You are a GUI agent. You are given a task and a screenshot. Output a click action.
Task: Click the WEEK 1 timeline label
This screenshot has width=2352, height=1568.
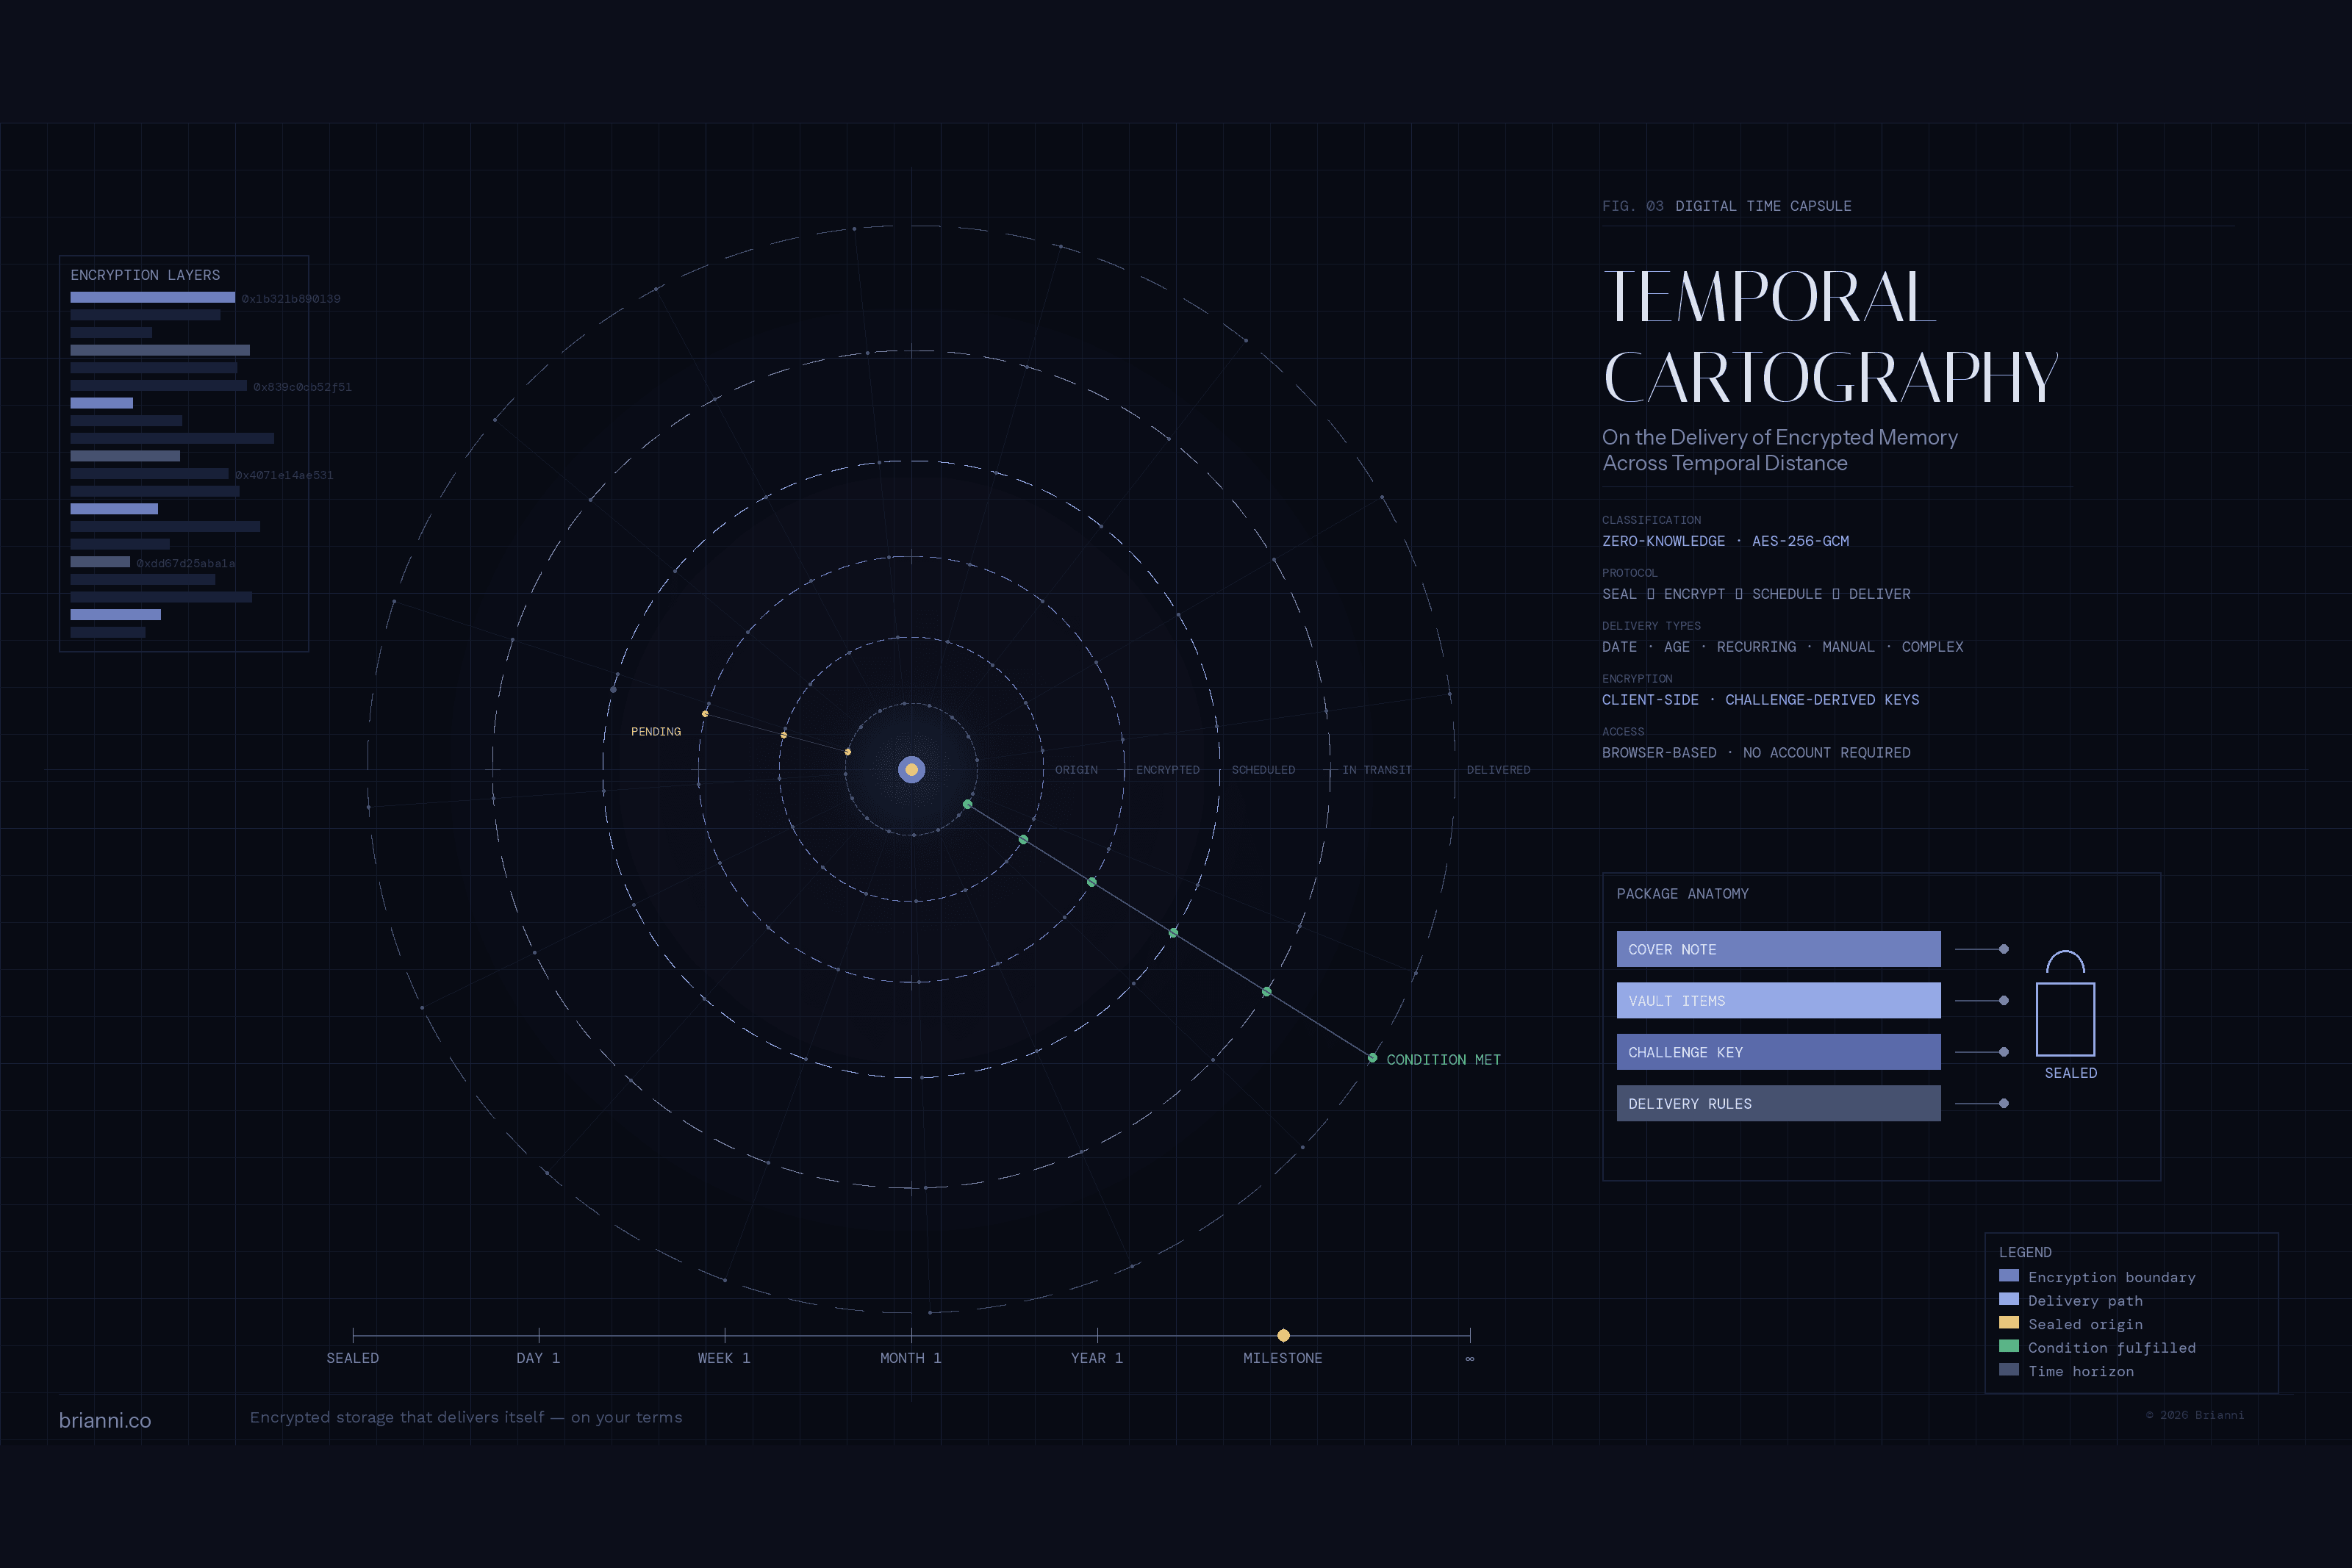click(724, 1358)
